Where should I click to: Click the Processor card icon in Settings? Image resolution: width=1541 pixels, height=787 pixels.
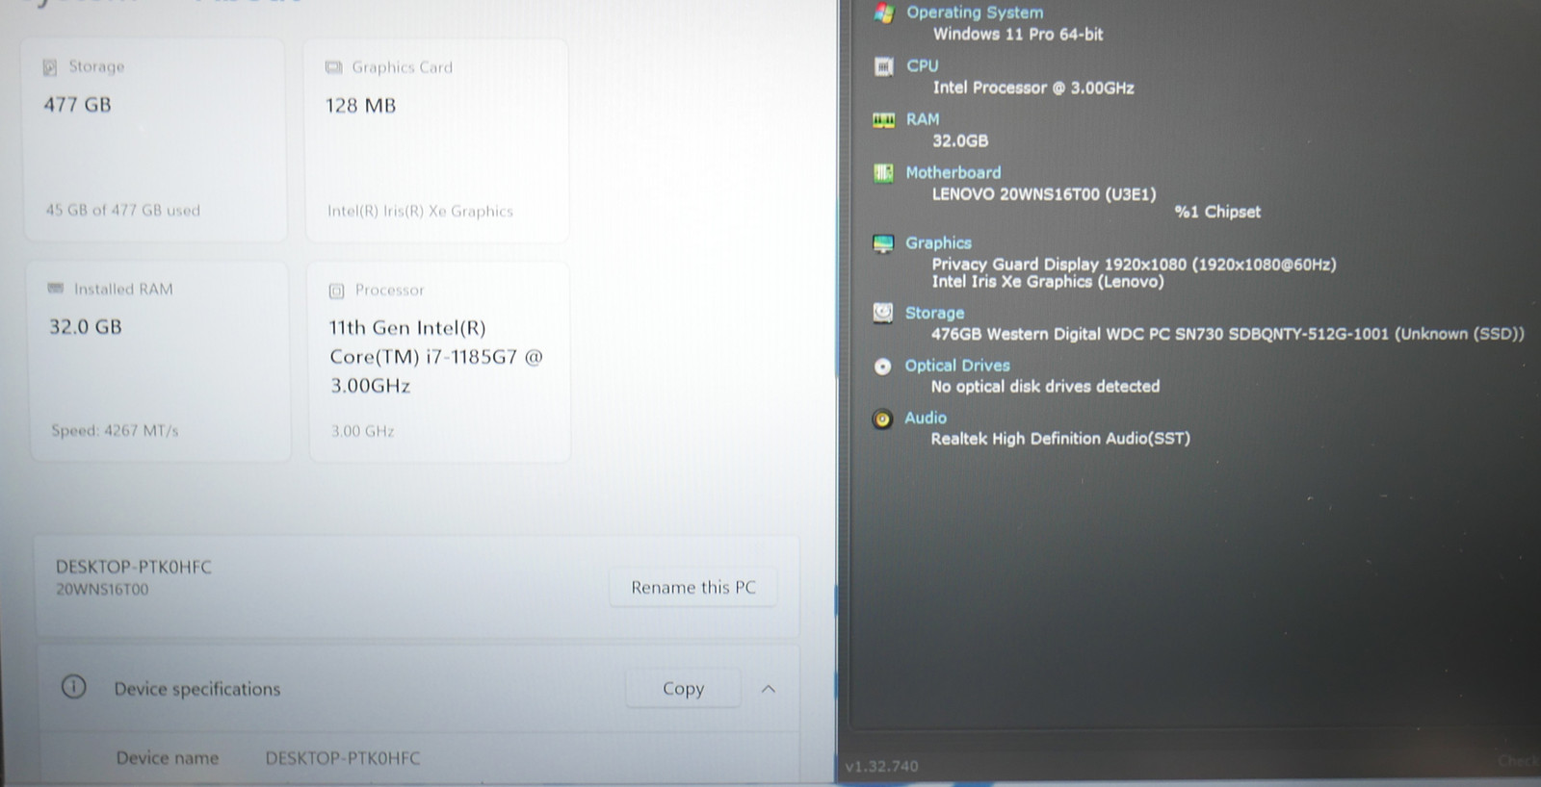click(336, 291)
